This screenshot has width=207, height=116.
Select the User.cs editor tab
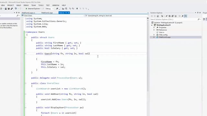[x=62, y=13]
